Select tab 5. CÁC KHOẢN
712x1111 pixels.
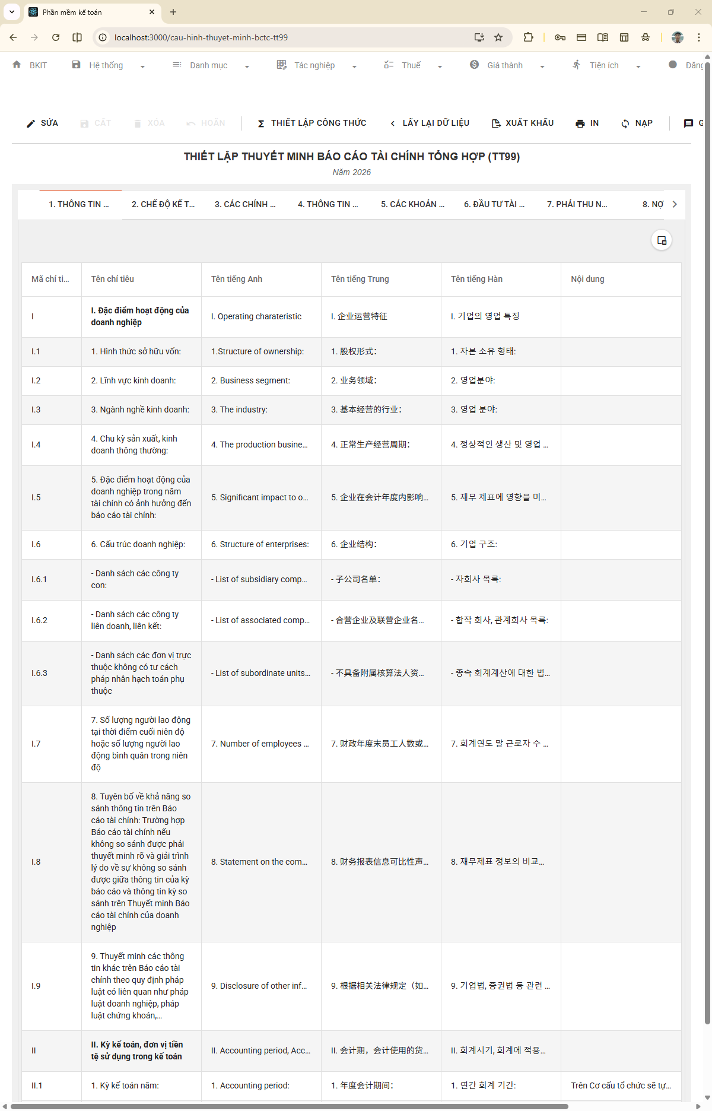(412, 204)
